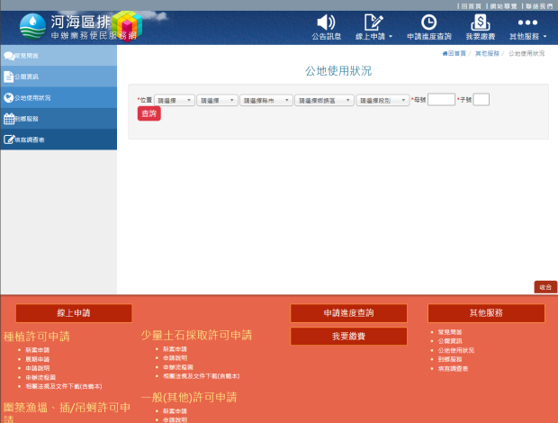Open the 請選擇鄉鎮區 dropdown
Viewport: 558px width, 423px height.
(324, 101)
